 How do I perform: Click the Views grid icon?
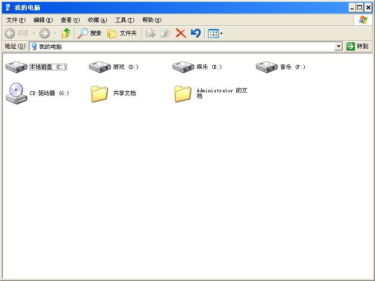(x=213, y=33)
